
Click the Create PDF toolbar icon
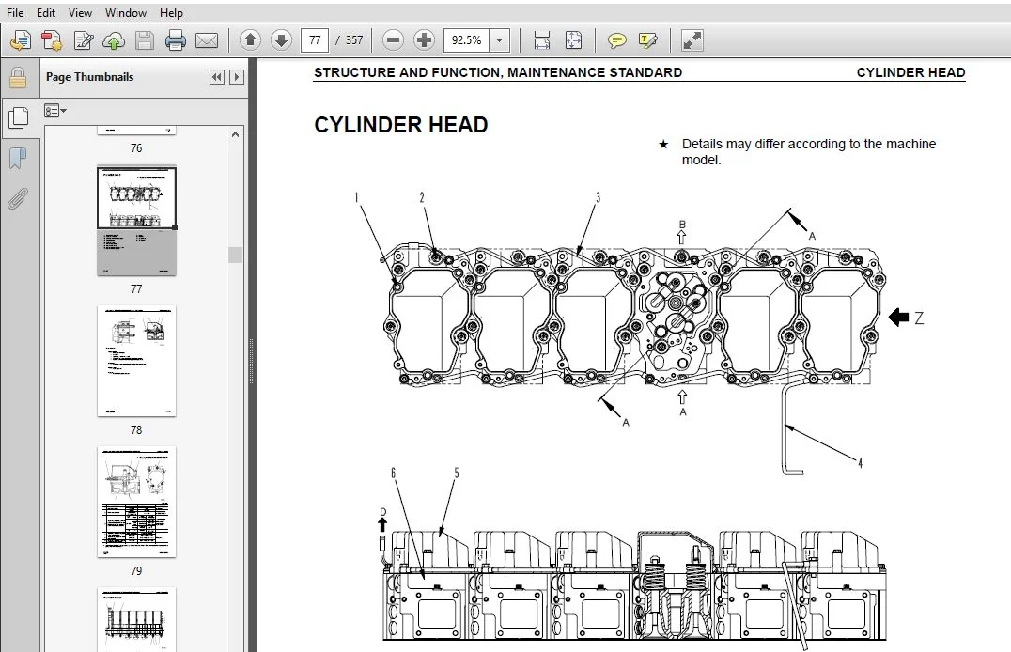click(52, 40)
